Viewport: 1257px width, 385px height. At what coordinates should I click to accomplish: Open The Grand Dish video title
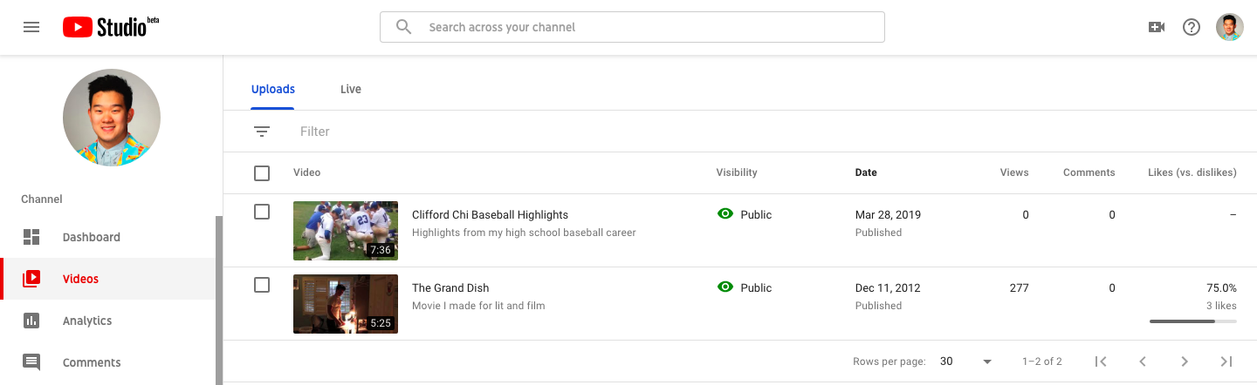[x=450, y=287]
